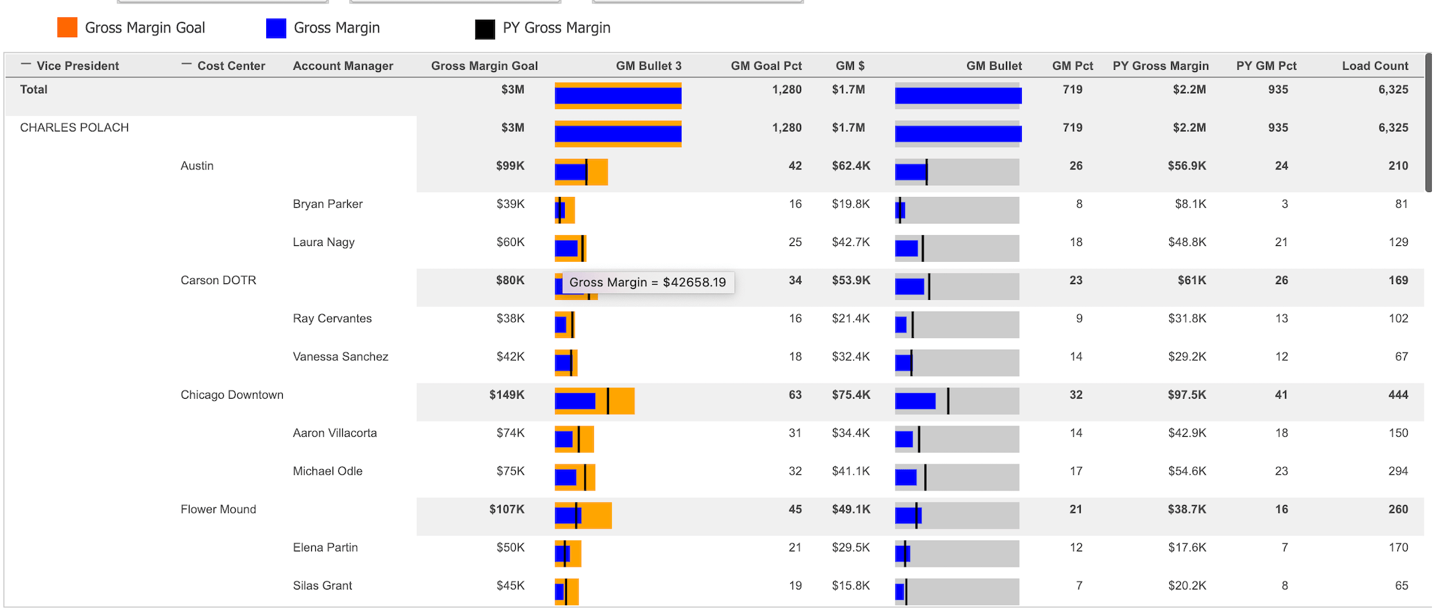This screenshot has height=615, width=1445.
Task: Click account manager Vanessa Sanchez
Action: pyautogui.click(x=340, y=357)
